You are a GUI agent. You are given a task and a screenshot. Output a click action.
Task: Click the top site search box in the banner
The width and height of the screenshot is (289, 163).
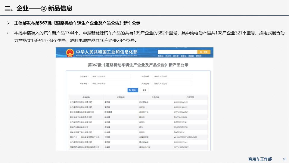click(x=178, y=52)
